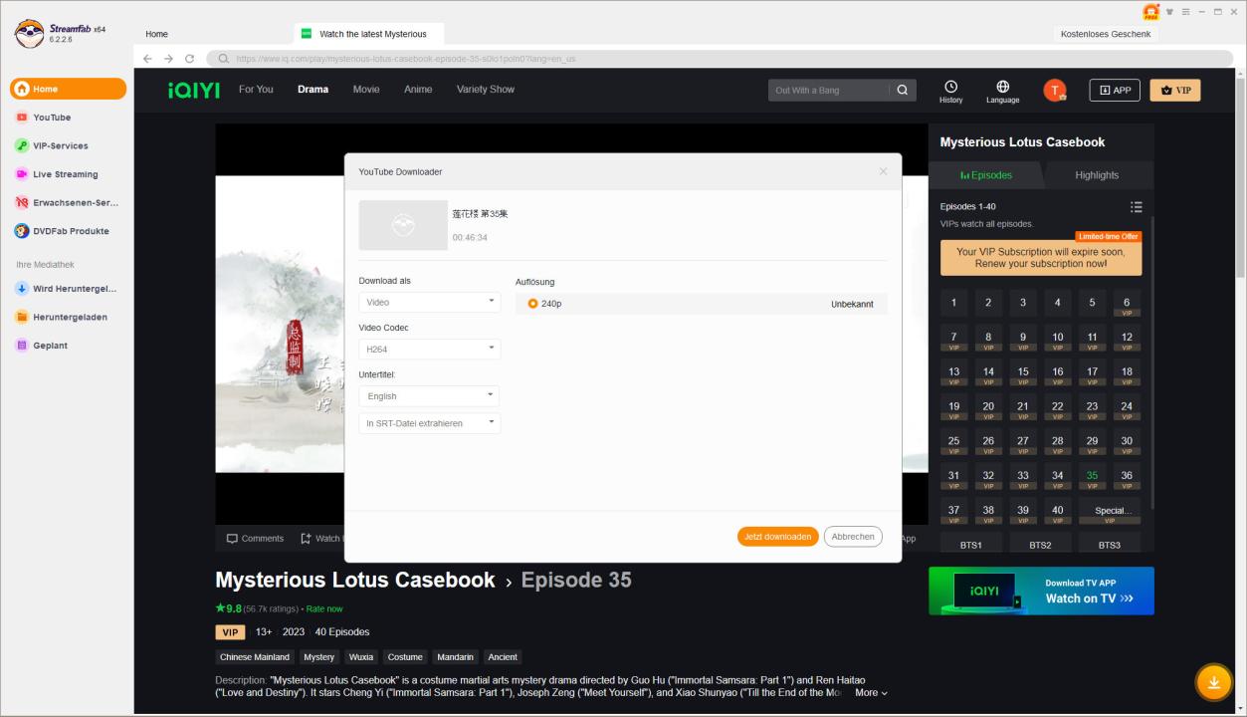Viewport: 1247px width, 717px height.
Task: Open the episode list view icon
Action: coord(1136,207)
